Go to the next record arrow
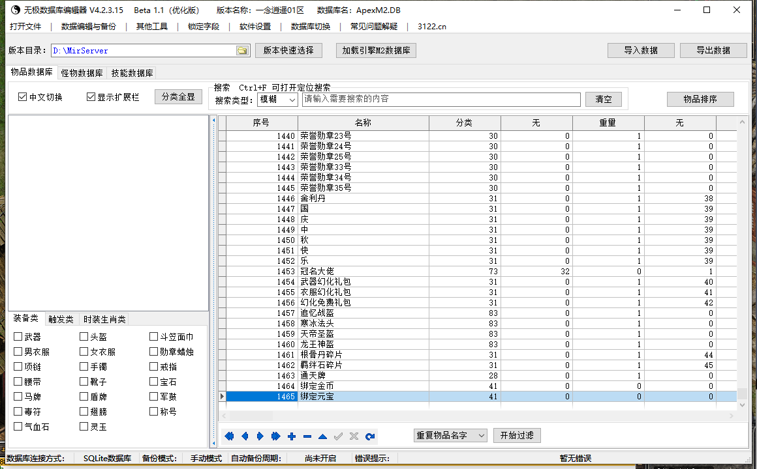 click(260, 436)
